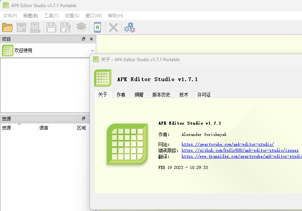Screen dimensions: 302x211
Task: Click the Open APK folder icon
Action: tap(7, 27)
